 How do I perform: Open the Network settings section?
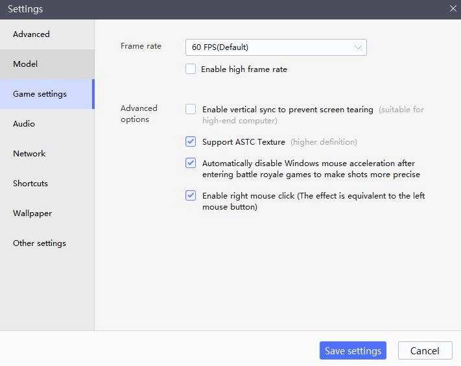pos(29,154)
